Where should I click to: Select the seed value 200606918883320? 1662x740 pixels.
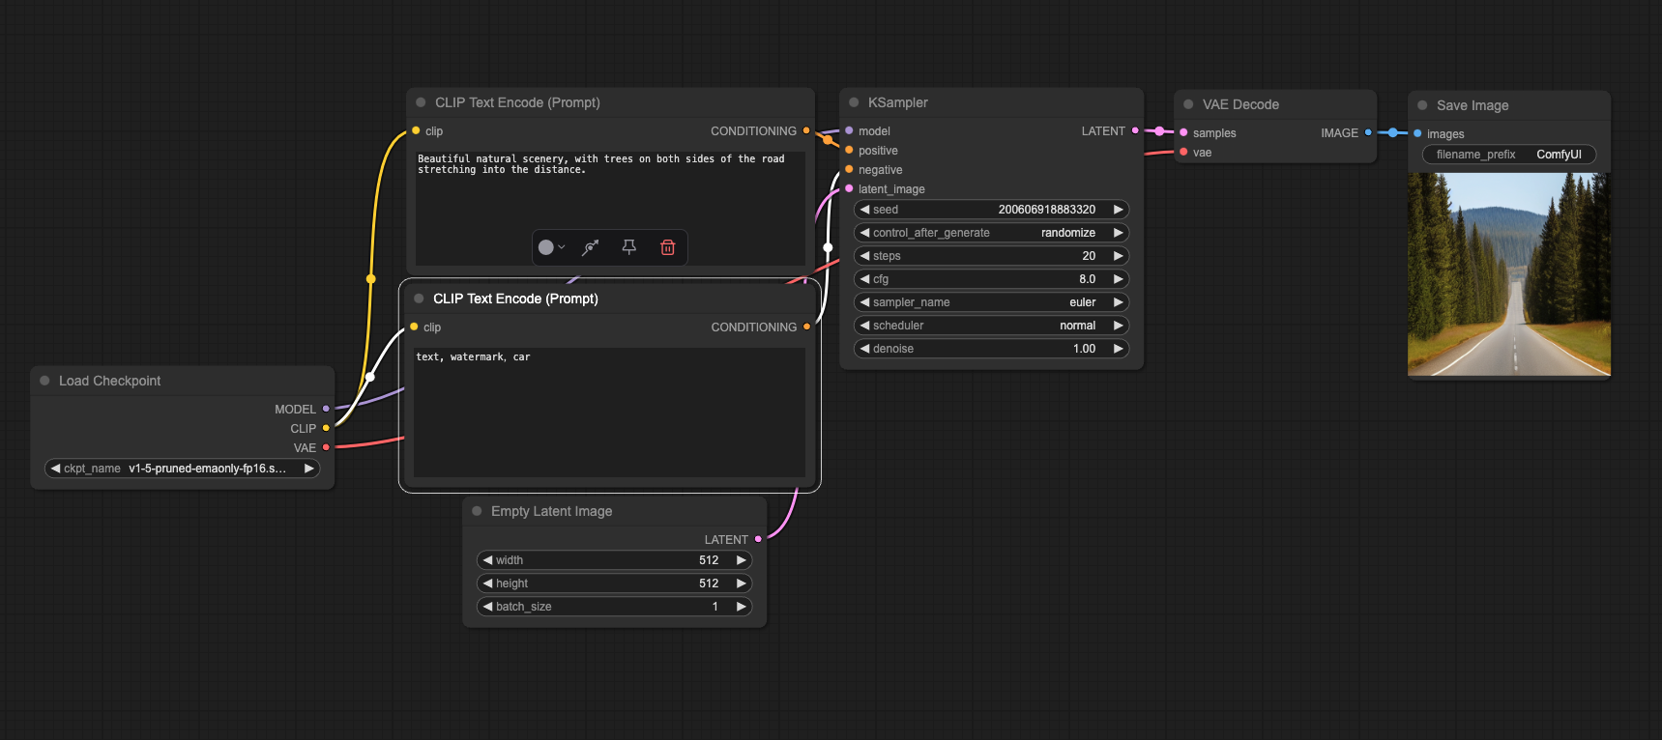[1047, 210]
